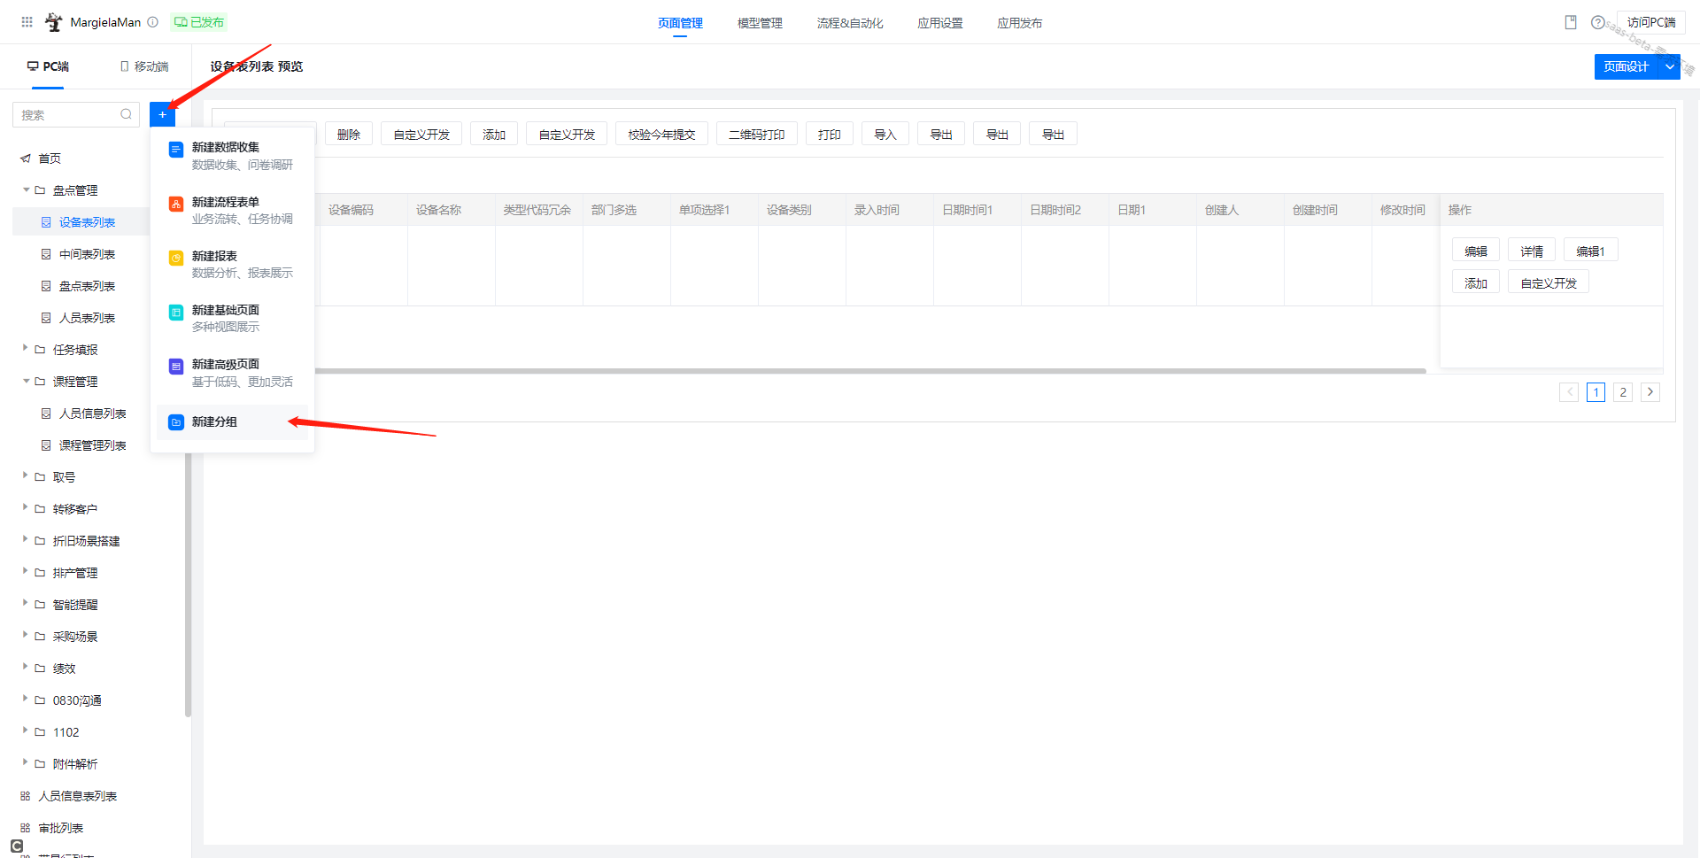Open 中间表列表 page

[87, 254]
